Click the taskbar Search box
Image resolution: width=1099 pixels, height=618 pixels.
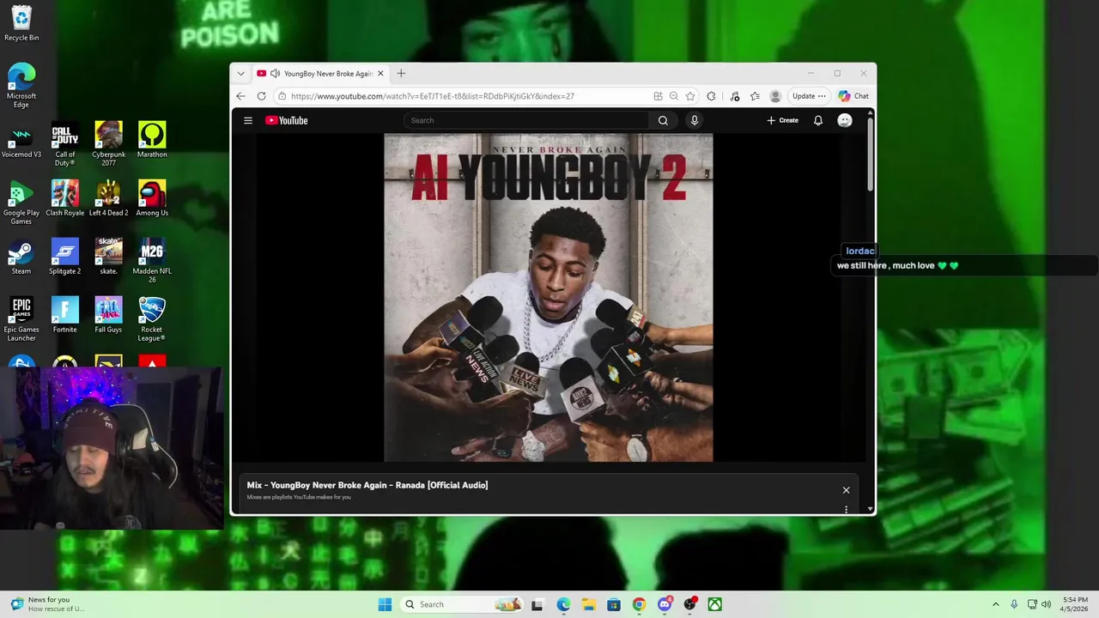[x=463, y=604]
